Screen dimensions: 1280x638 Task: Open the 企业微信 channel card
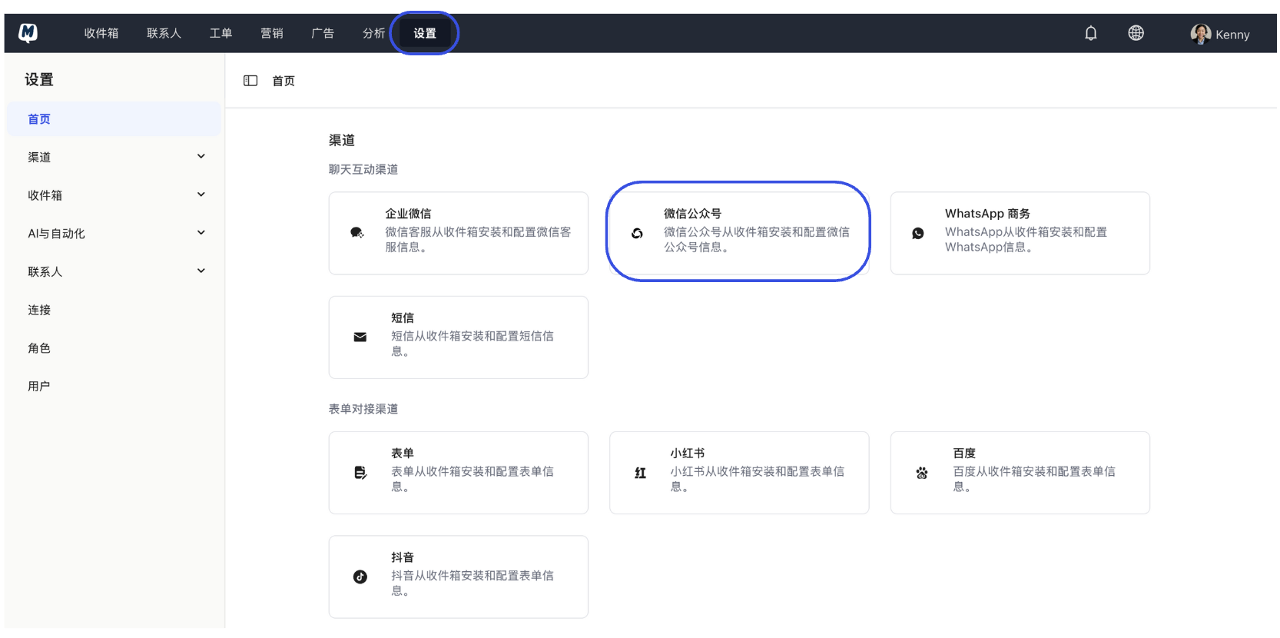[x=459, y=233]
